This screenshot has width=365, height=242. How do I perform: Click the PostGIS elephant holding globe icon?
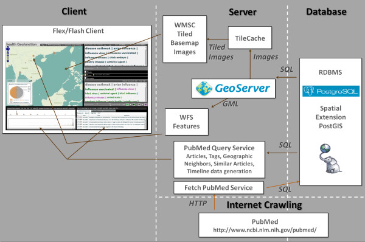[330, 159]
